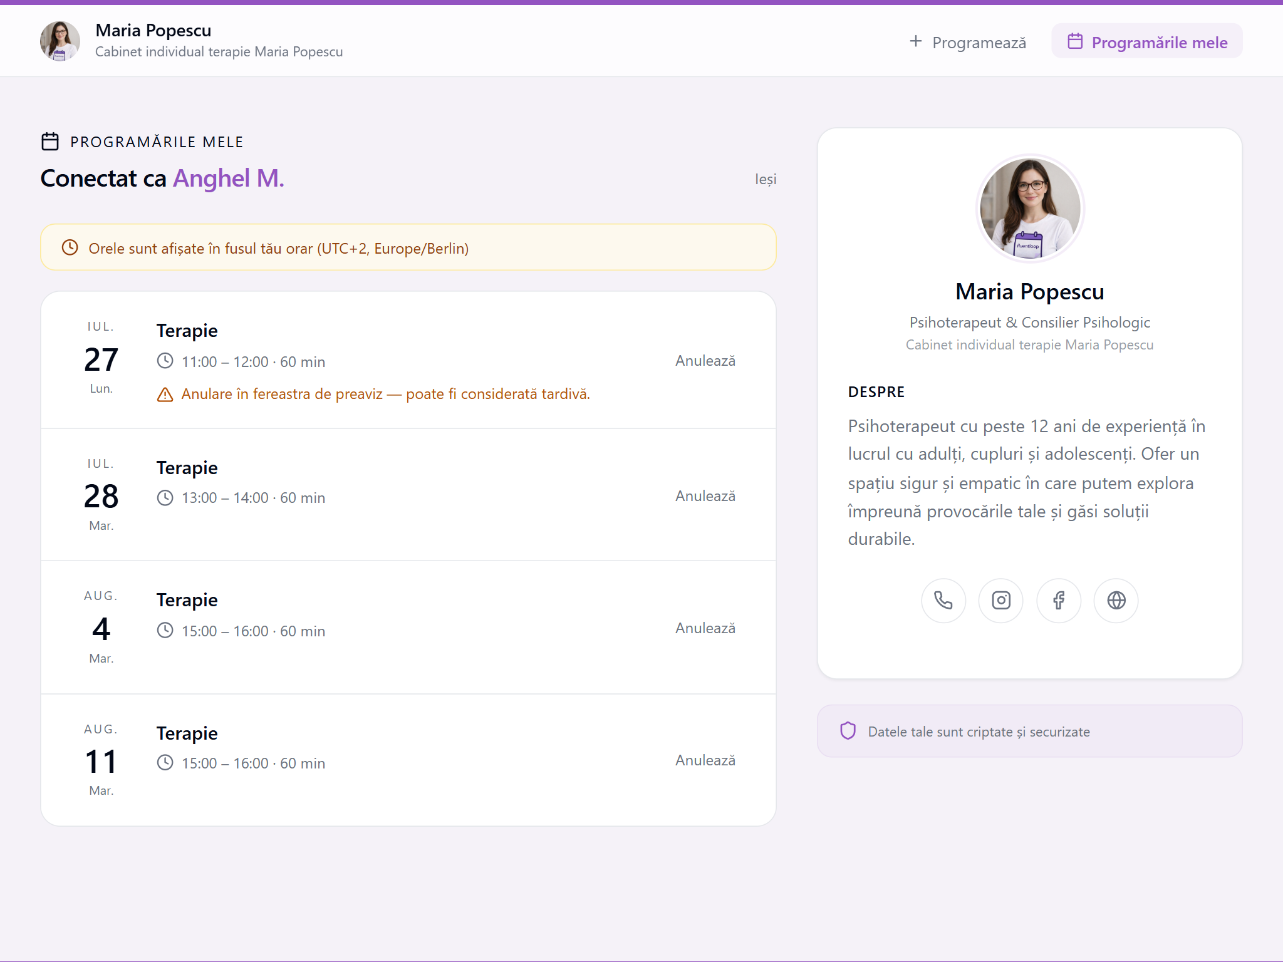This screenshot has height=962, width=1283.
Task: Click the timezone notice text UTC+2 Europe/Berlin
Action: pos(279,249)
